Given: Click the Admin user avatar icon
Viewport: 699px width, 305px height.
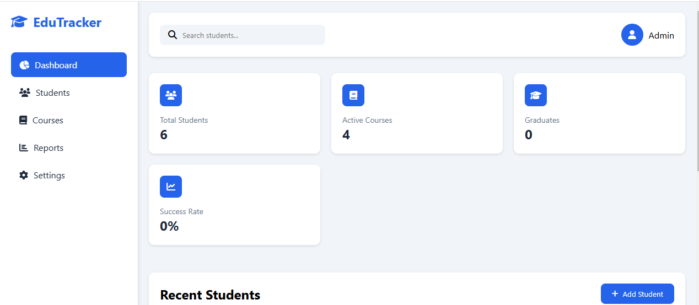Looking at the screenshot, I should tap(632, 35).
